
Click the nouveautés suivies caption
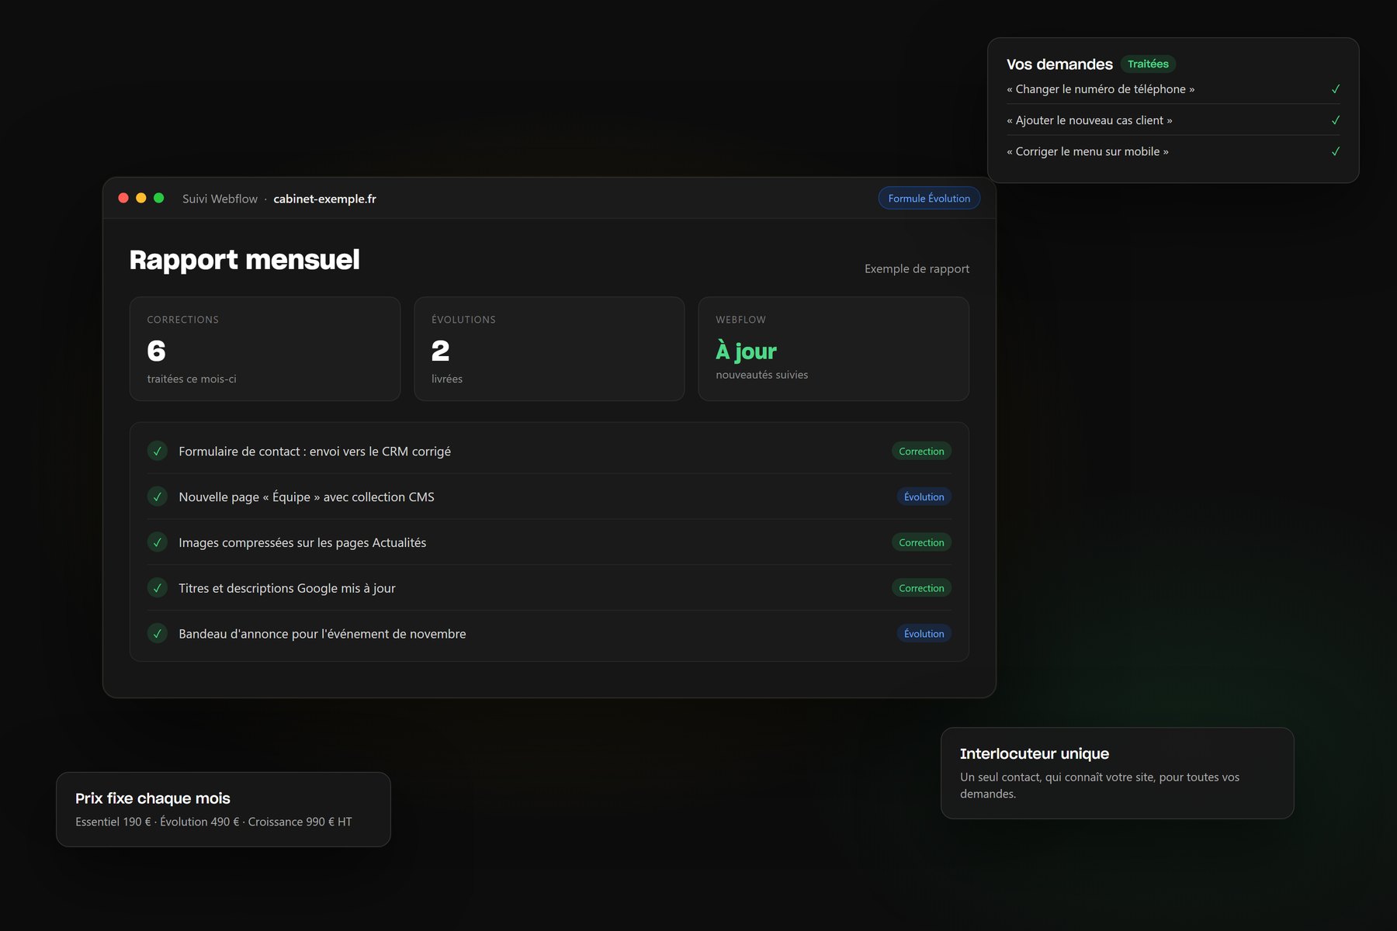click(x=761, y=375)
